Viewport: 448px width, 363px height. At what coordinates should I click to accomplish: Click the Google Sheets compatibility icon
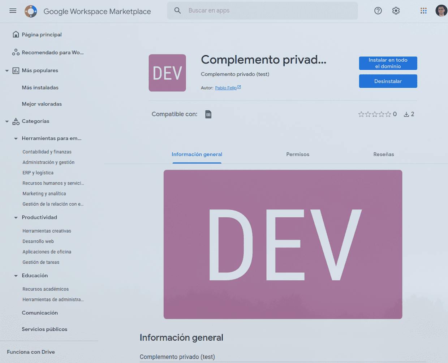pyautogui.click(x=208, y=114)
